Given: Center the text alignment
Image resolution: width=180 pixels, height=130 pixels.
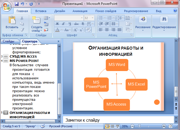Looking at the screenshot, I should pyautogui.click(x=107, y=30).
